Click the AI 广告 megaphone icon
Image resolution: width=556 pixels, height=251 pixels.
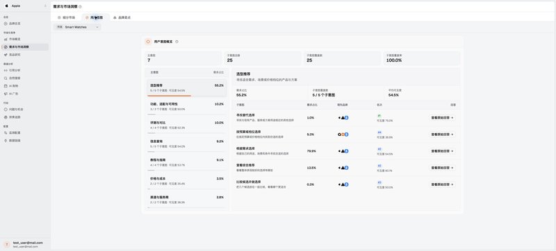point(6,94)
